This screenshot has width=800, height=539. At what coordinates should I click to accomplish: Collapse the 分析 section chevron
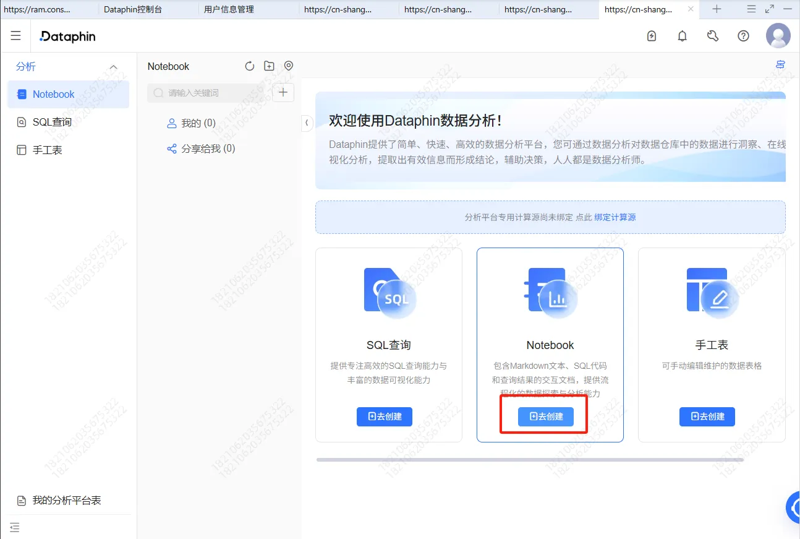coord(113,67)
